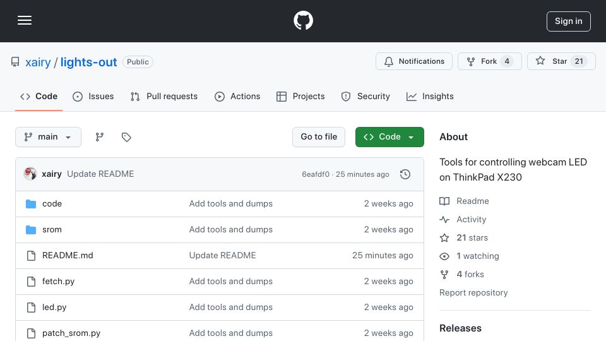Open the latest commit message Update README
Screen dimensions: 606x341
click(100, 174)
